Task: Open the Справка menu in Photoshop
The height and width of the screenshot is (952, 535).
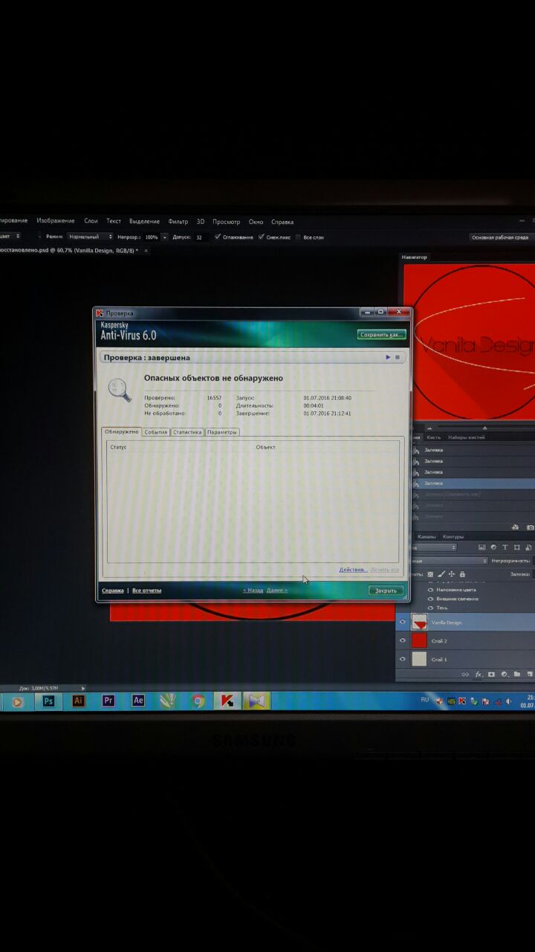Action: pos(282,222)
